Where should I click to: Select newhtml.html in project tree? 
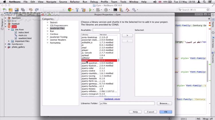(25, 38)
